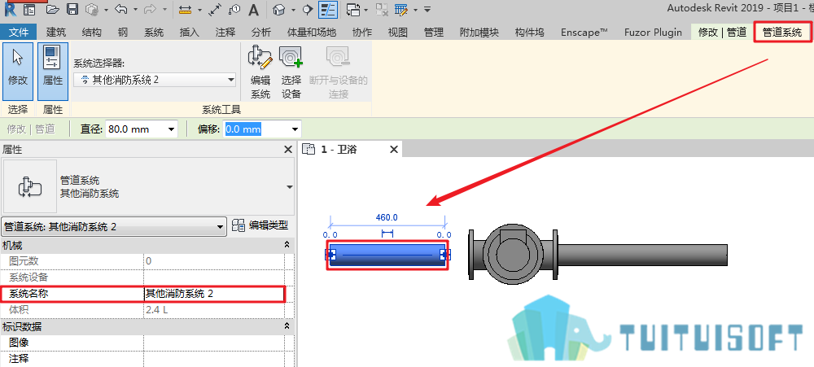Select the Aligned Dimension tool
Screen dimensions: 814x367
[216, 9]
